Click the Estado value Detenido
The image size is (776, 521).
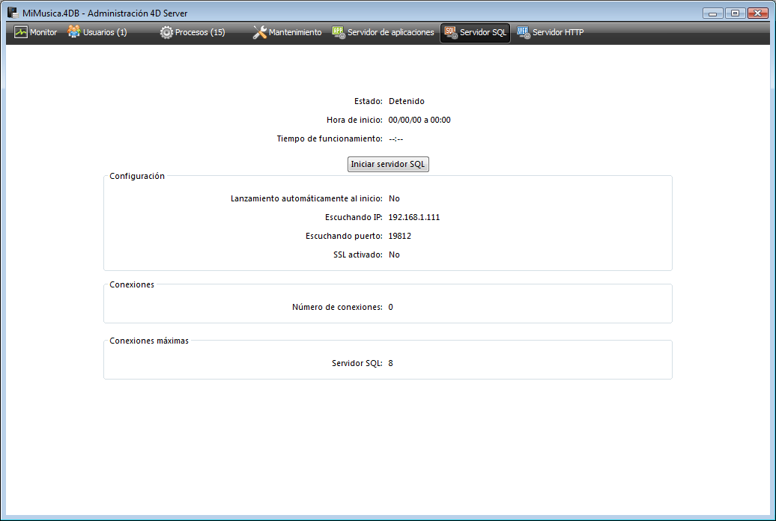(406, 101)
